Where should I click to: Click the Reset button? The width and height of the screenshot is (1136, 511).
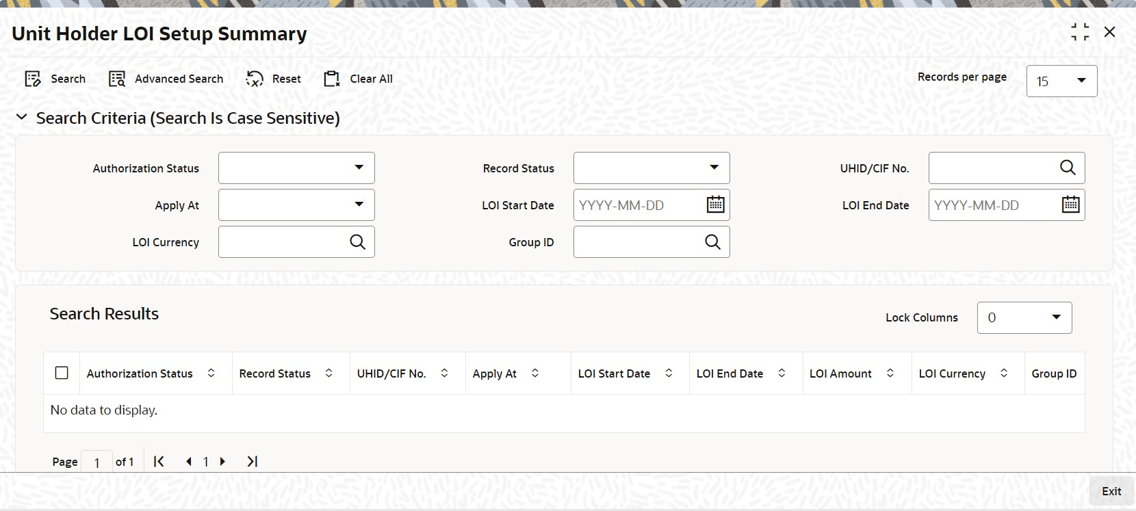(x=274, y=79)
